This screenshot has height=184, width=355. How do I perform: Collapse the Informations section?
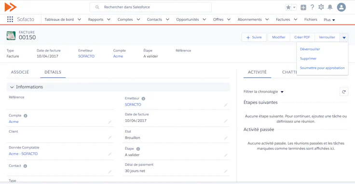coord(12,87)
